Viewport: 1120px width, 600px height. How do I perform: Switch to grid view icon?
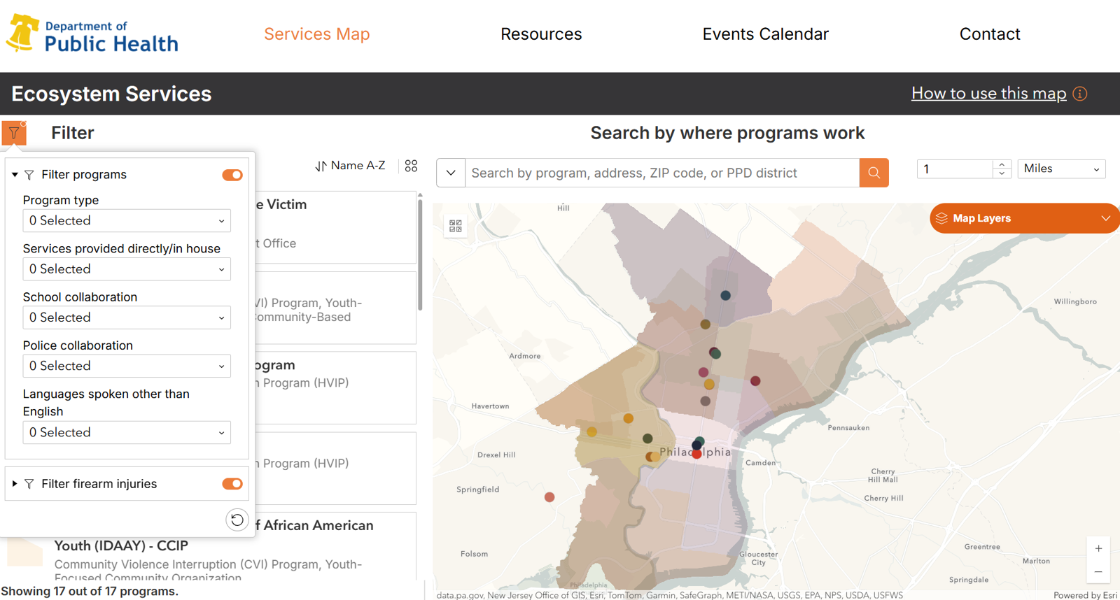coord(411,166)
